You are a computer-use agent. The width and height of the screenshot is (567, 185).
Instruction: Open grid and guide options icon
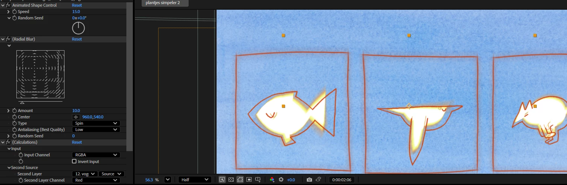(258, 179)
